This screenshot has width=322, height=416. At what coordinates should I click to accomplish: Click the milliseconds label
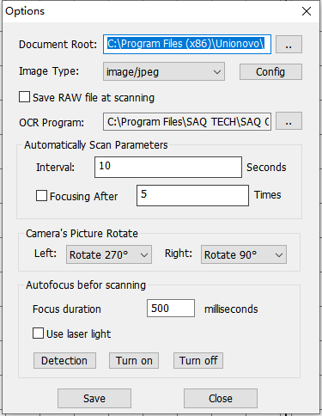click(x=231, y=309)
